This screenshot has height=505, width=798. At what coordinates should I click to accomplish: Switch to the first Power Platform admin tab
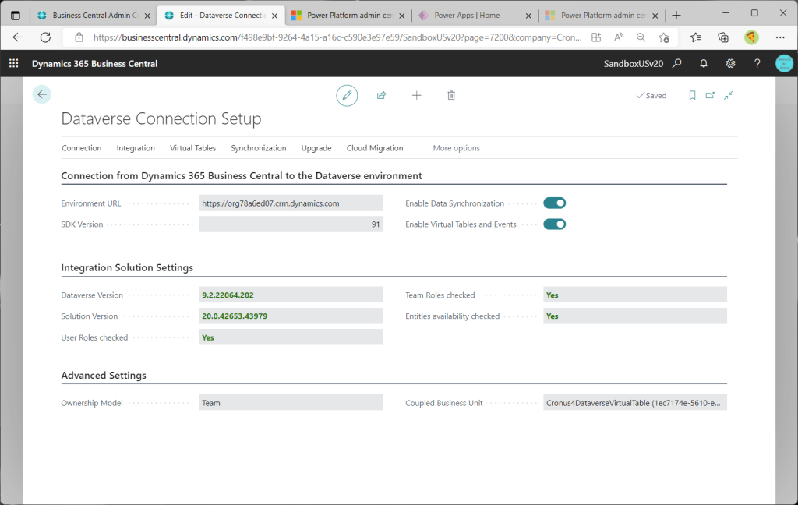coord(348,16)
